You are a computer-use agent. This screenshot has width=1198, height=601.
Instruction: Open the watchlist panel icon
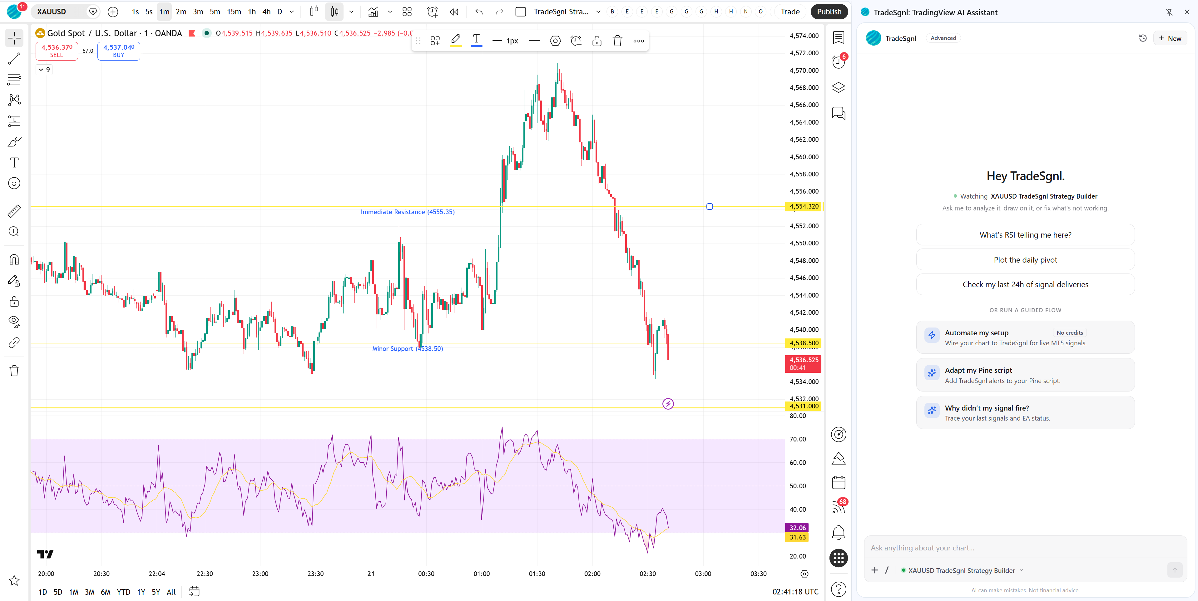839,37
